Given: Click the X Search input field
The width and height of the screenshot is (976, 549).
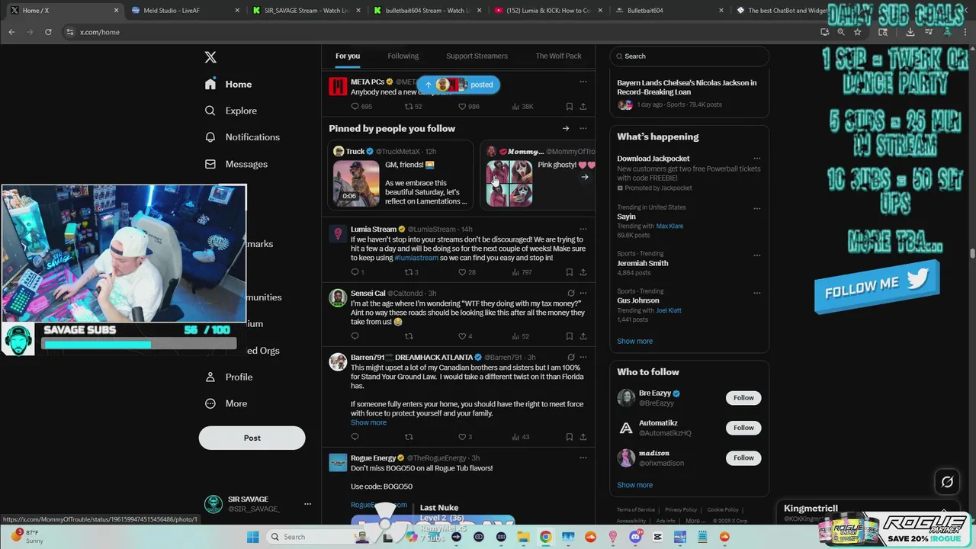Looking at the screenshot, I should [x=689, y=56].
